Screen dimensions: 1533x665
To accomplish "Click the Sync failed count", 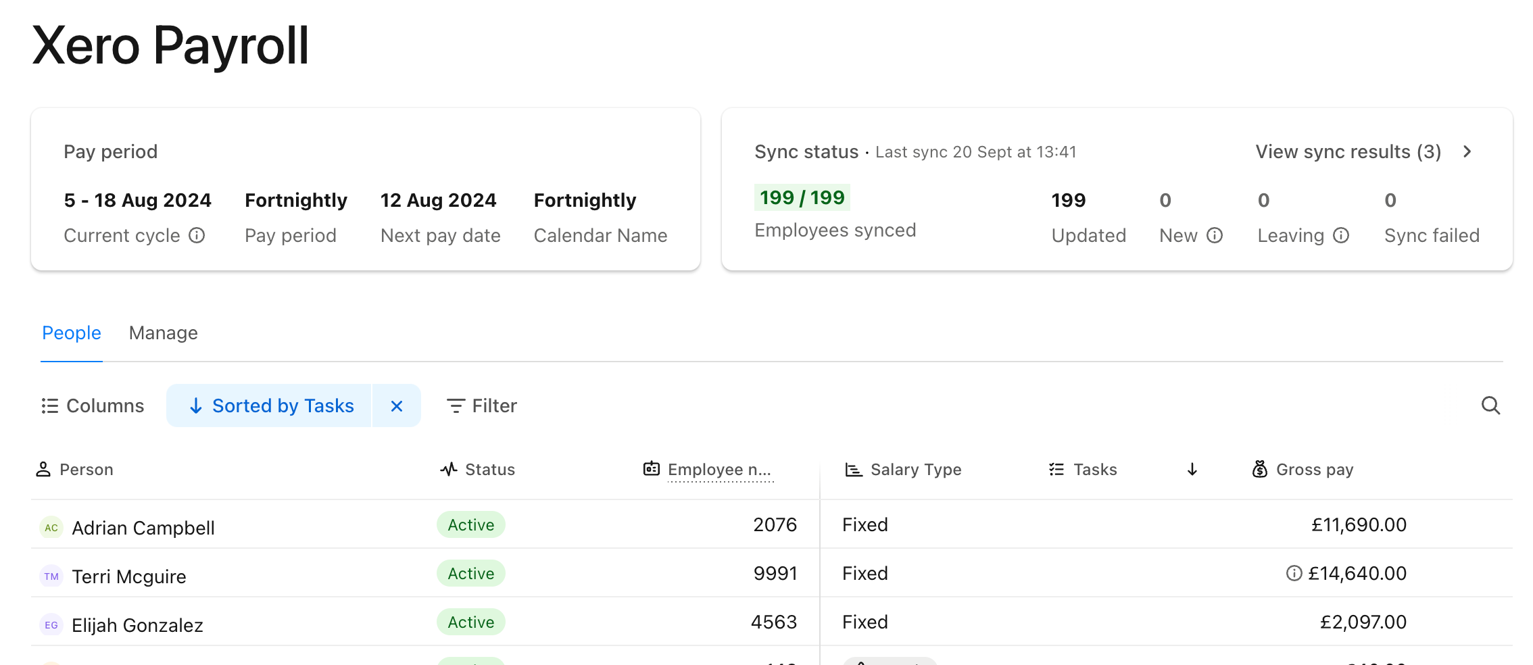I will [1390, 200].
